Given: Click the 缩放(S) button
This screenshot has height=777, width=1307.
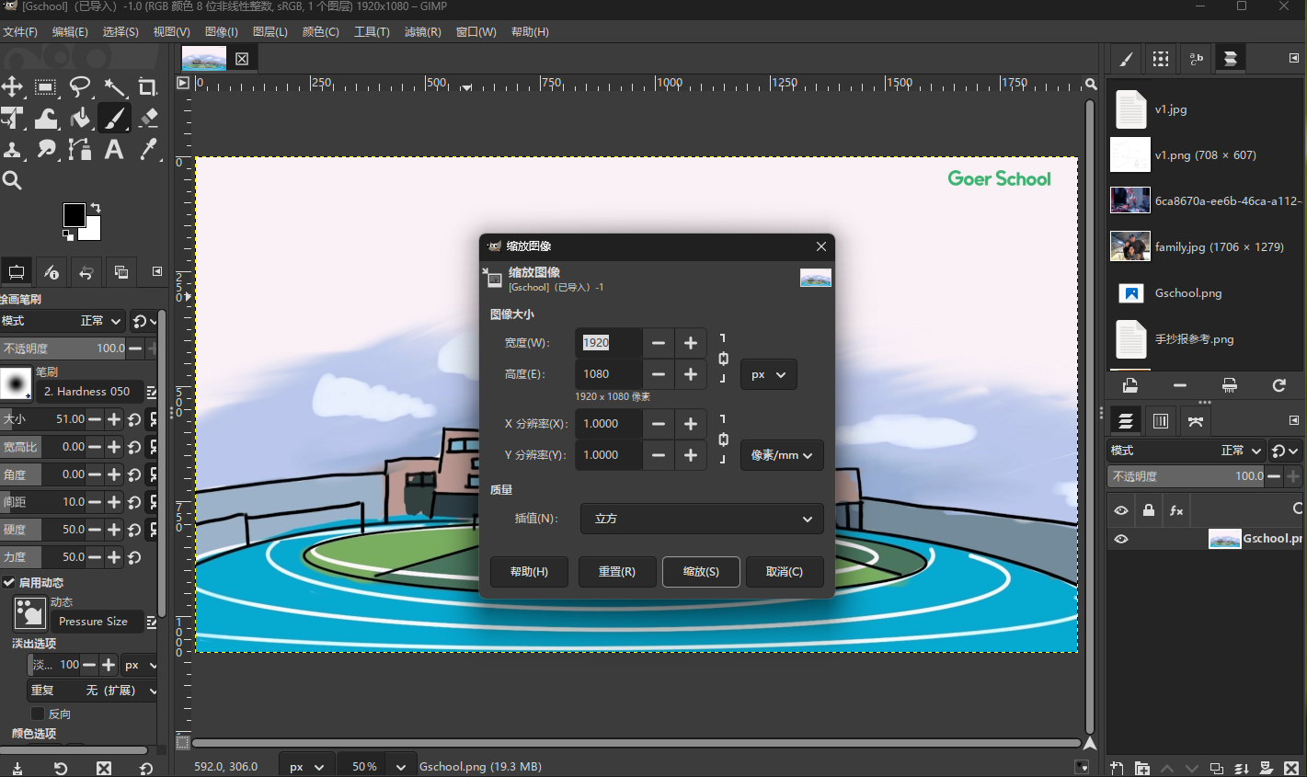Looking at the screenshot, I should [701, 571].
